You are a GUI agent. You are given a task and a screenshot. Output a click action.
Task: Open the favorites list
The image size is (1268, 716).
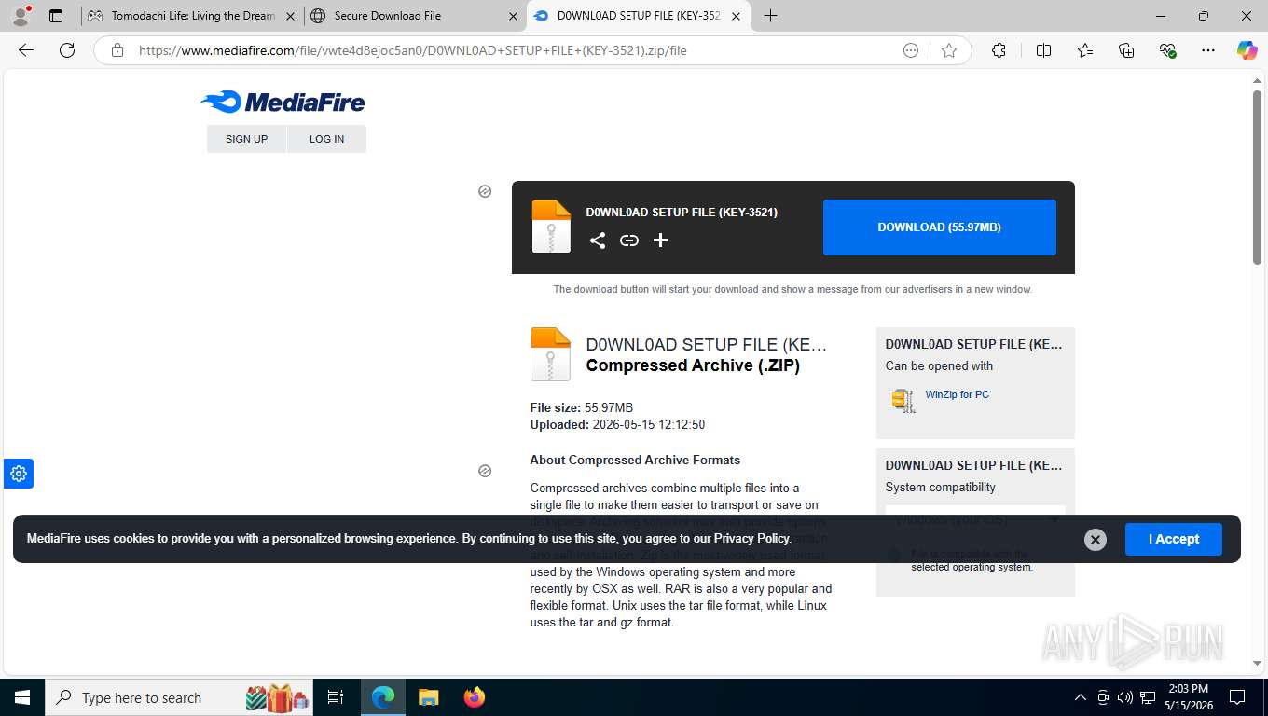click(1085, 50)
